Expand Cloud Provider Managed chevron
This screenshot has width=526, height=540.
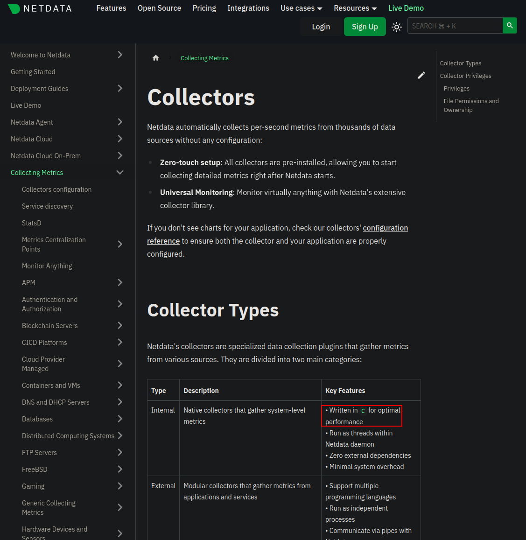120,364
